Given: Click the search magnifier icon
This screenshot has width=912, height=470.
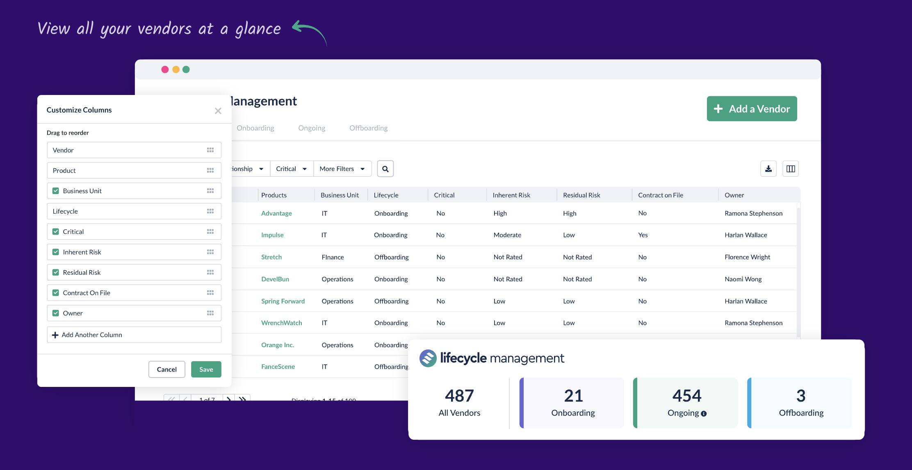Looking at the screenshot, I should tap(385, 169).
